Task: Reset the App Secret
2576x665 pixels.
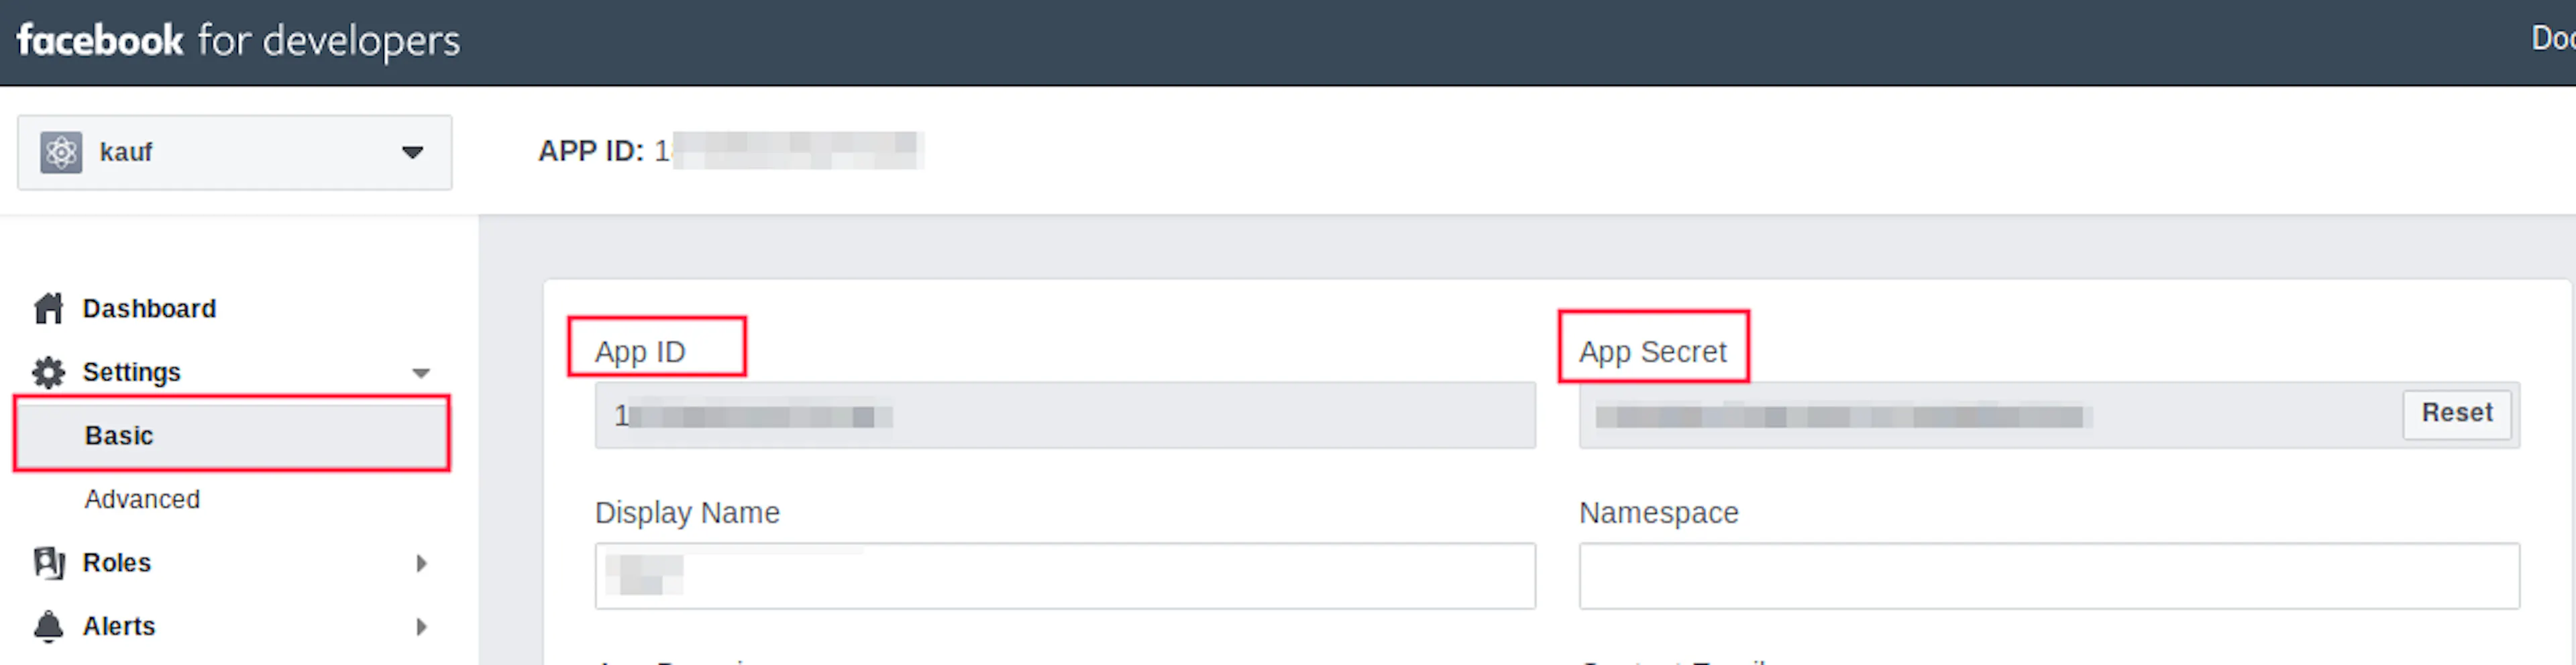Action: (x=2457, y=413)
